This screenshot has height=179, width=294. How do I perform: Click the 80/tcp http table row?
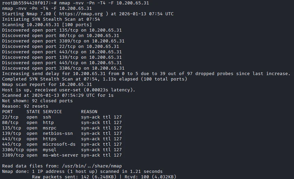62,123
